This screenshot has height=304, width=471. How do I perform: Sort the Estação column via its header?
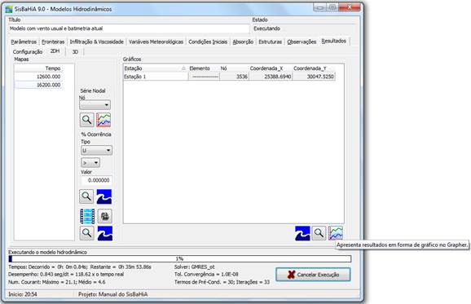156,68
